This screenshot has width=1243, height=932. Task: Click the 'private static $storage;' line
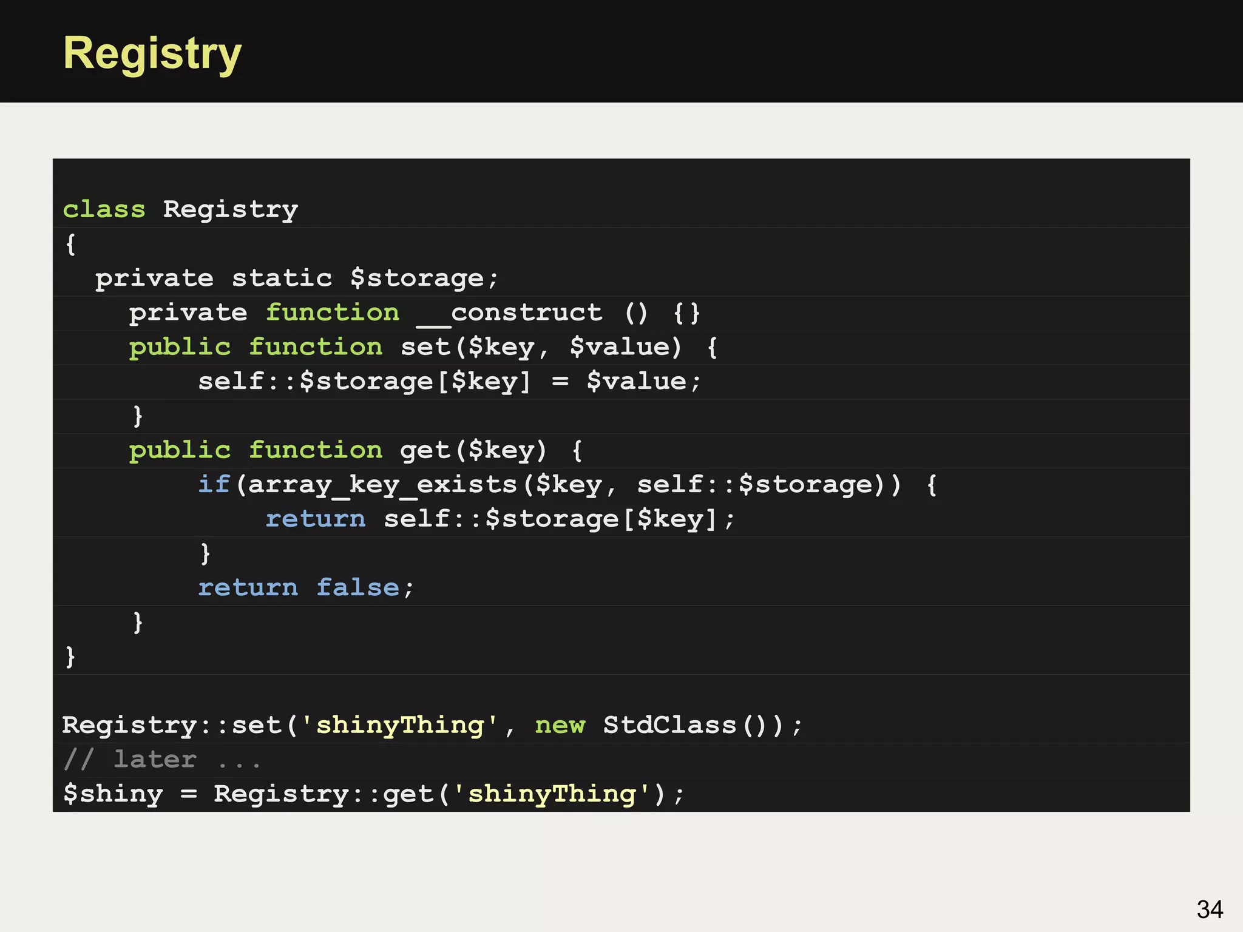click(x=296, y=279)
